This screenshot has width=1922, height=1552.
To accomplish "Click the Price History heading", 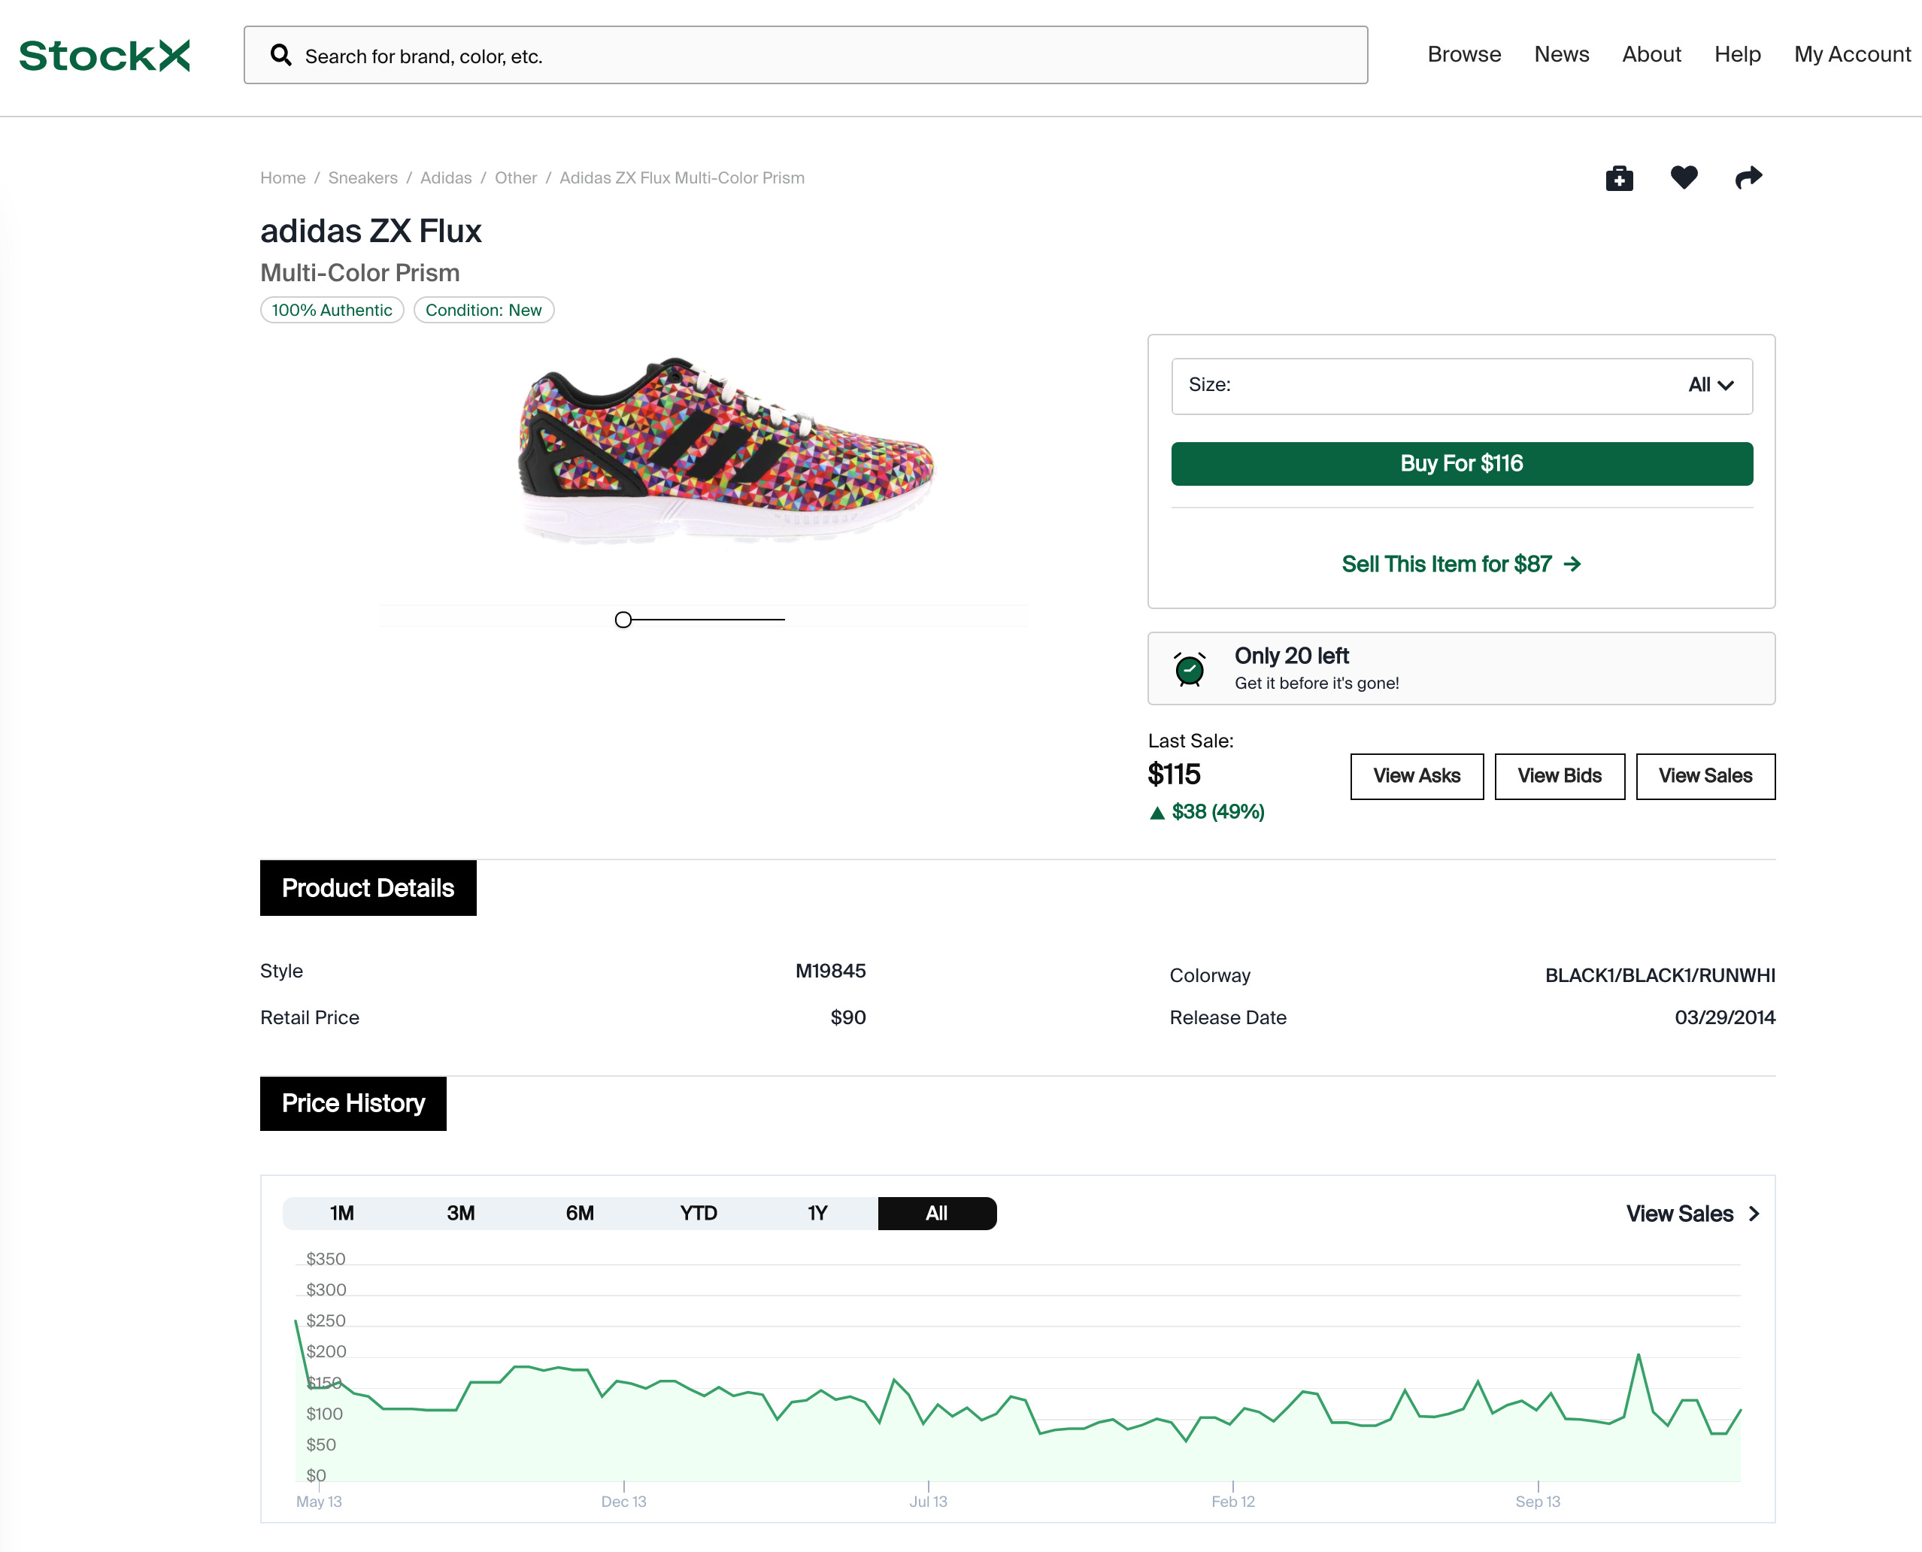I will (353, 1103).
